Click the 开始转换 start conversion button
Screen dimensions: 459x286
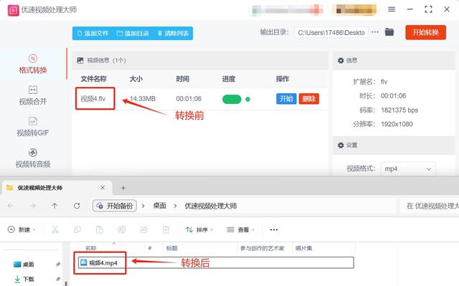[425, 32]
